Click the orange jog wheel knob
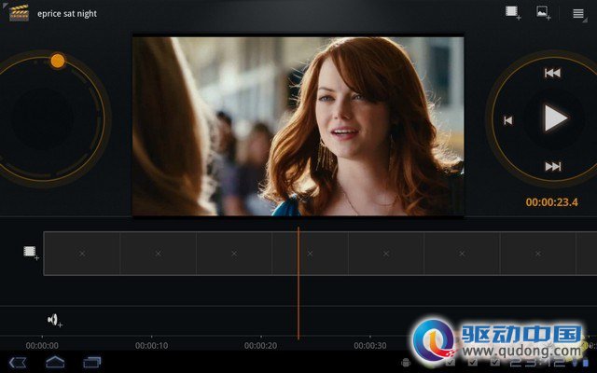Image resolution: width=597 pixels, height=373 pixels. point(58,61)
